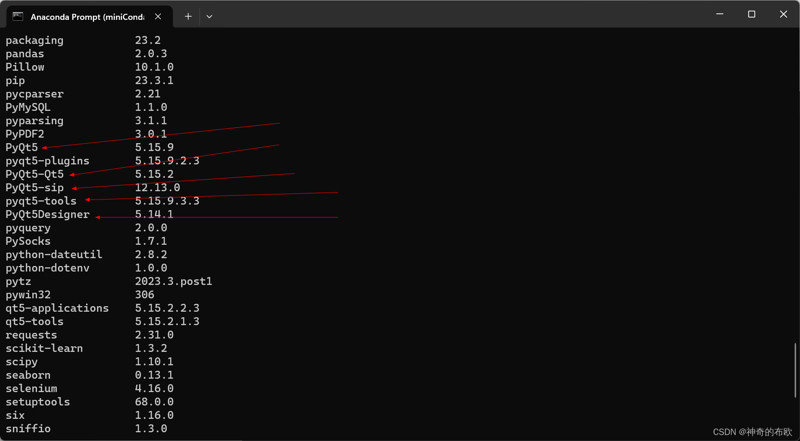Click the 'packaging' package name
This screenshot has height=441, width=800.
(35, 41)
